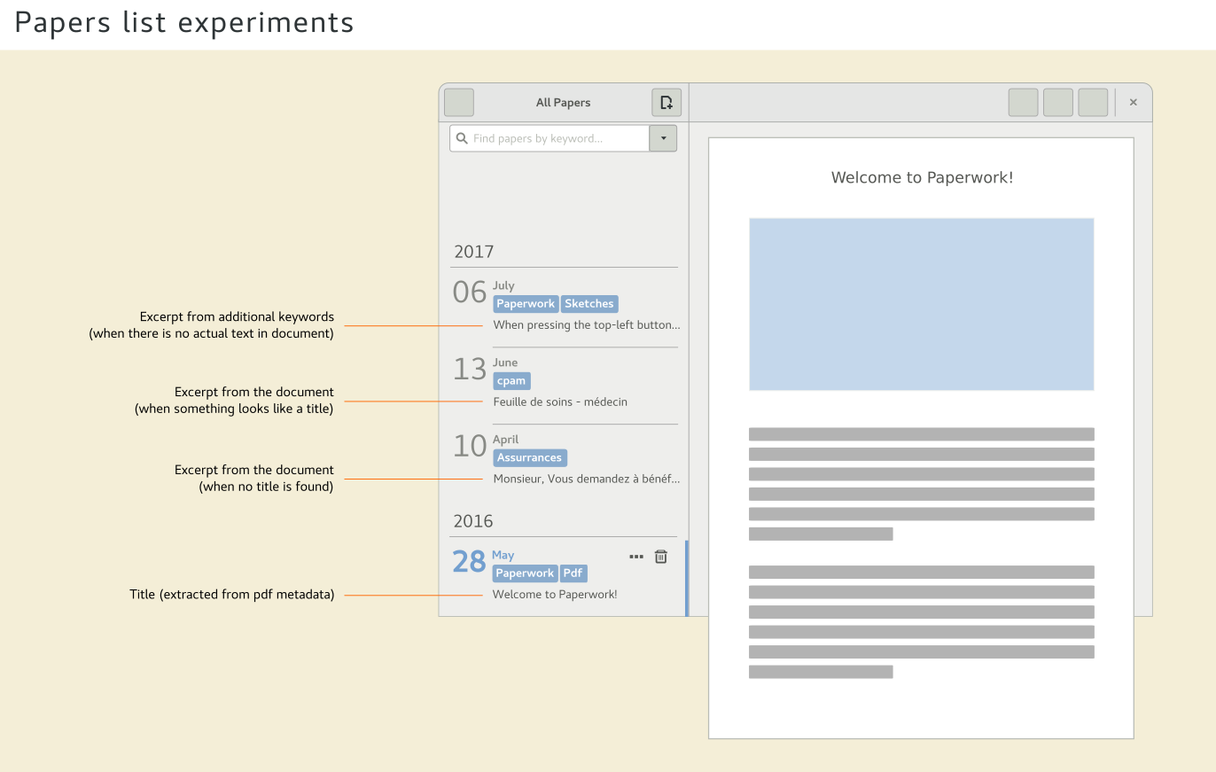Click the 'June' month label

(505, 363)
